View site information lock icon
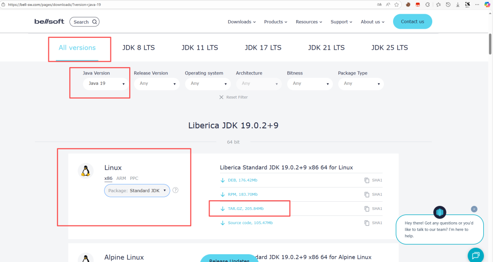The width and height of the screenshot is (493, 262). pos(3,5)
